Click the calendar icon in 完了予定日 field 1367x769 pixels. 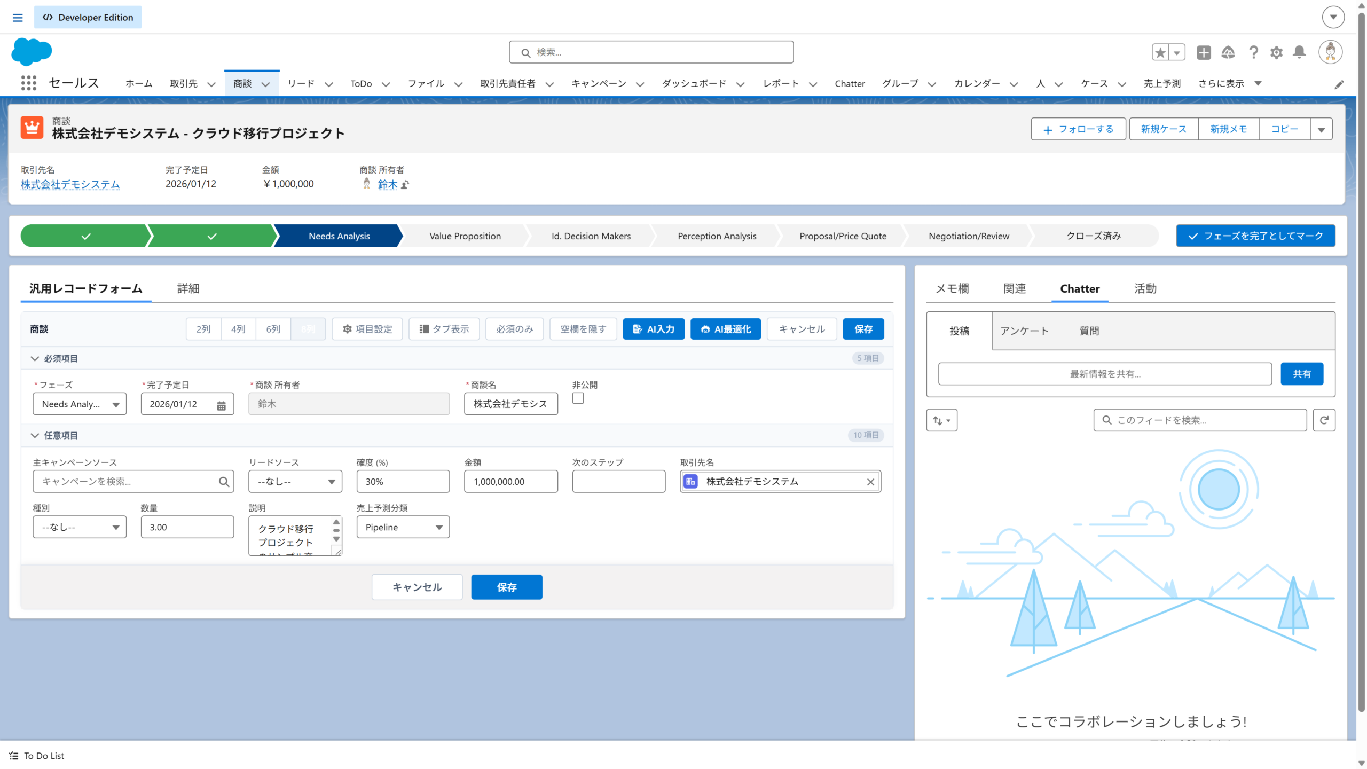(x=221, y=405)
